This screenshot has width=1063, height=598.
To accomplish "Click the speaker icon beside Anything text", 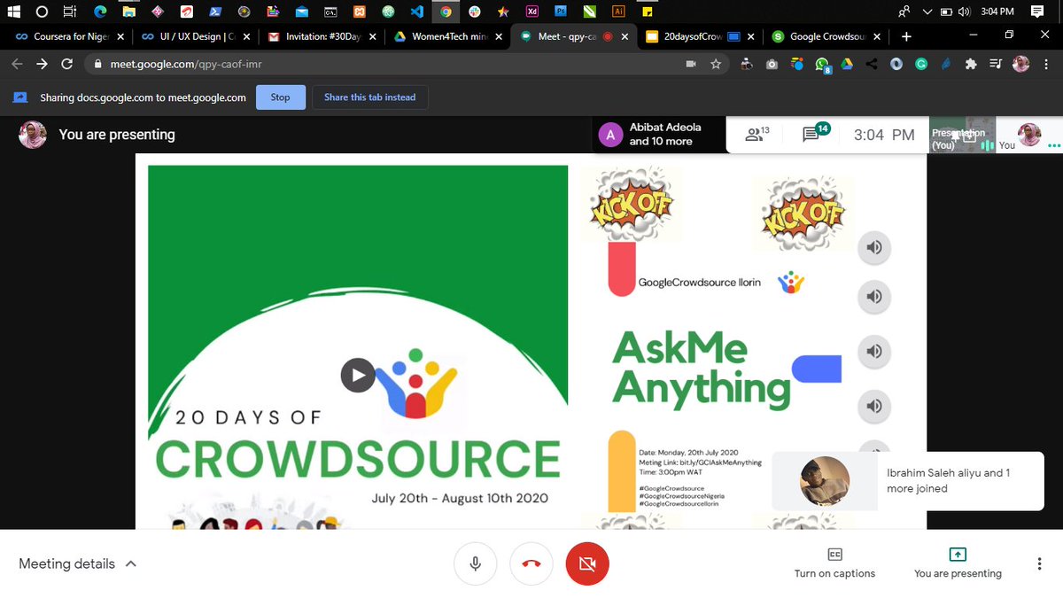I will point(874,406).
